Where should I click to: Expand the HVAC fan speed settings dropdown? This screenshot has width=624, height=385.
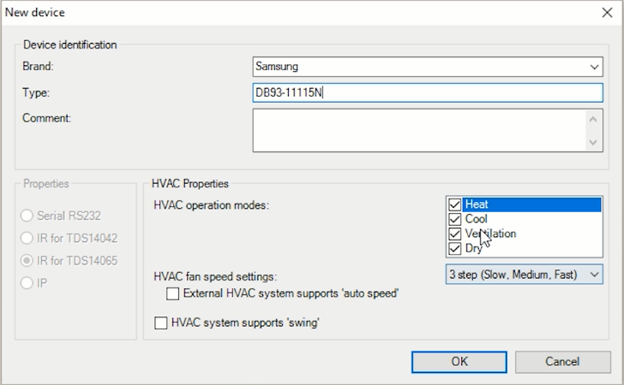(524, 275)
